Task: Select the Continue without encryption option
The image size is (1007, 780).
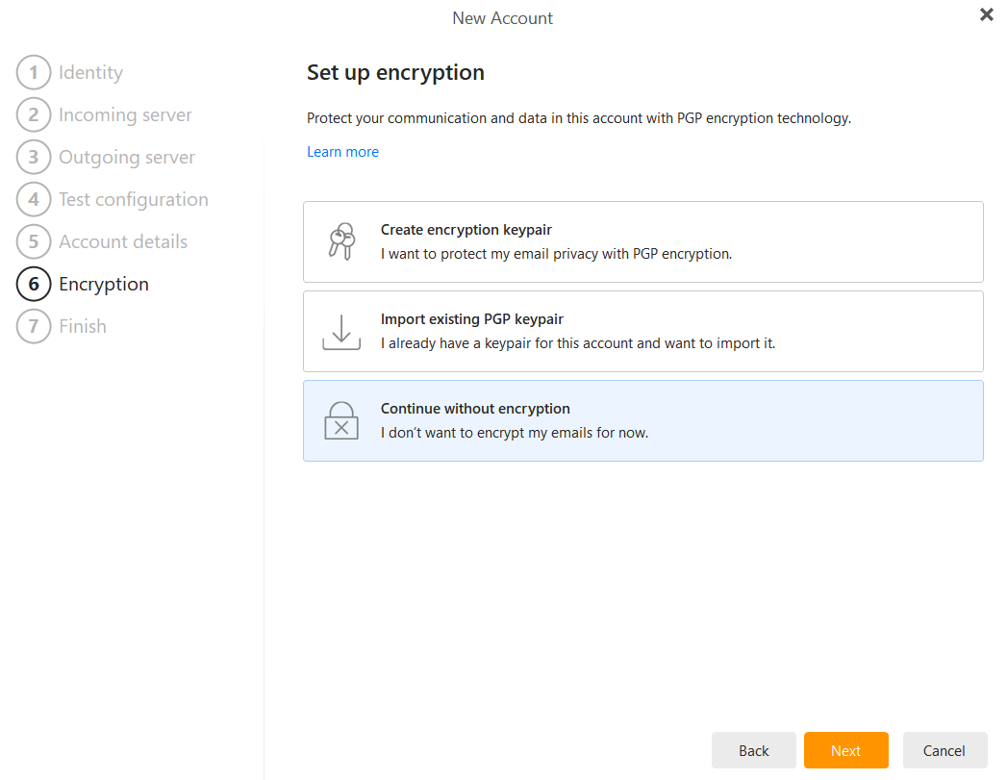Action: click(642, 420)
